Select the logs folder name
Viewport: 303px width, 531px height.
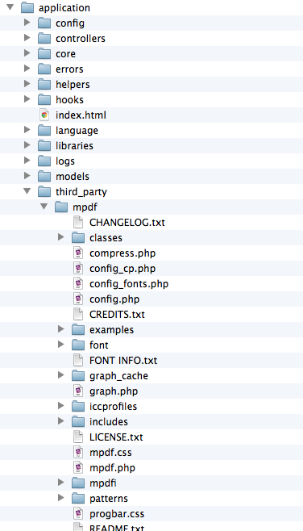tap(65, 161)
